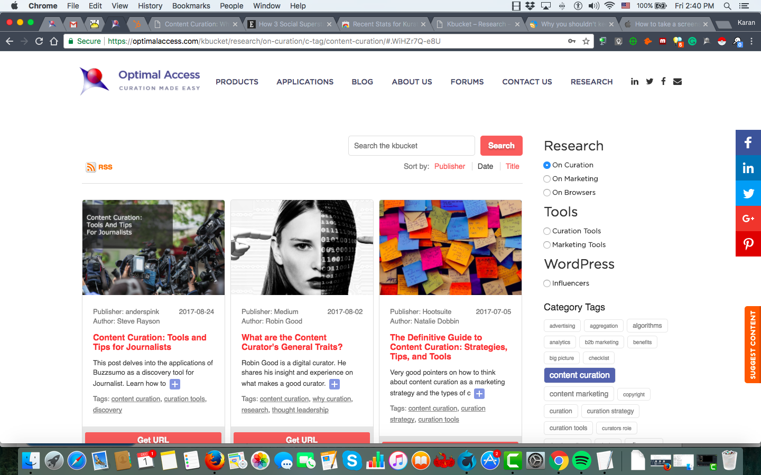Screen dimensions: 761x475
Task: Click the discovery tag link
Action: click(x=107, y=410)
